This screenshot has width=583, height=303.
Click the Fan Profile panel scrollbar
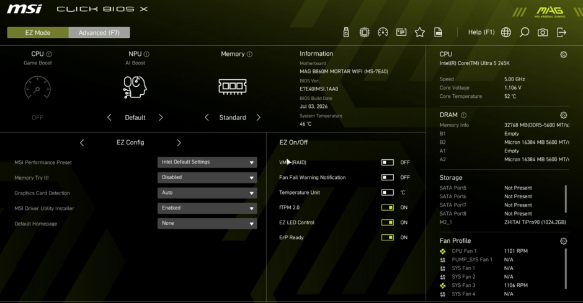(566, 269)
